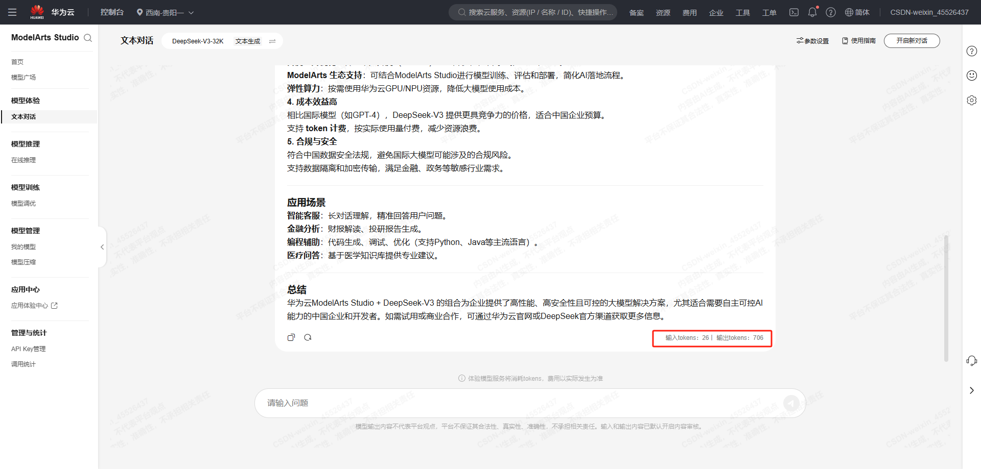981x469 pixels.
Task: Expand the 西南-贵阳一 region dropdown
Action: pos(165,12)
